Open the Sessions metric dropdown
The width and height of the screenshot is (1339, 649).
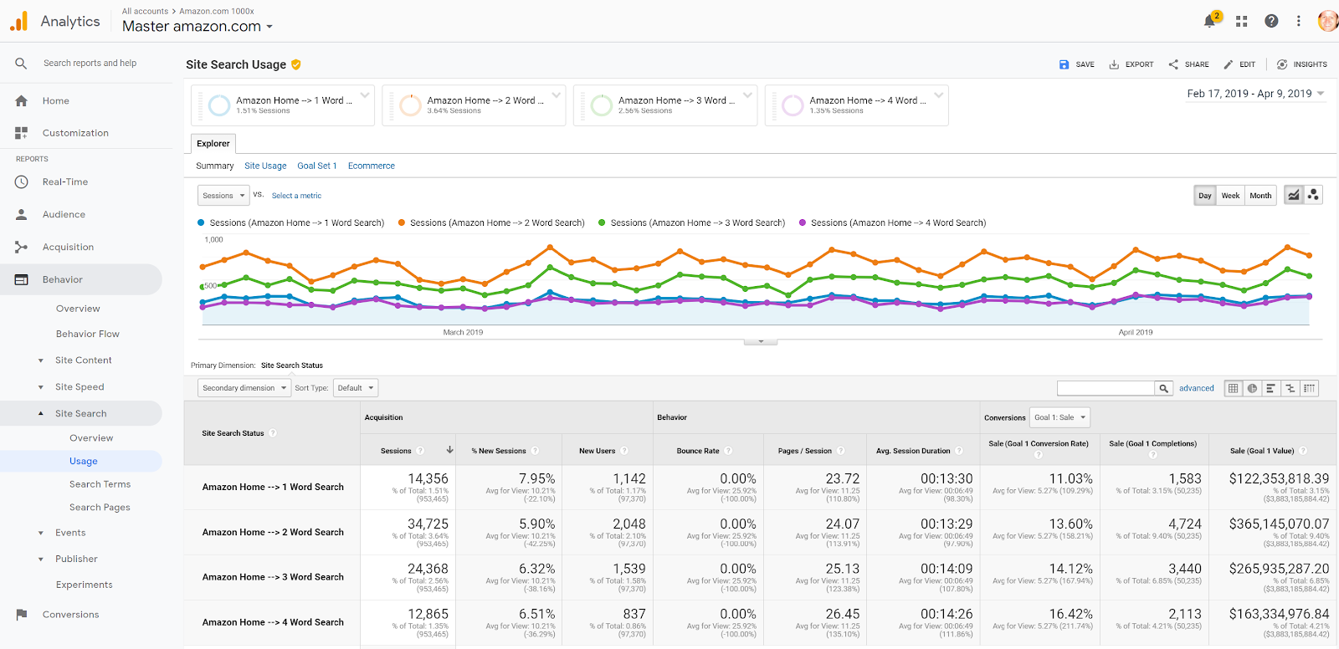pos(223,196)
